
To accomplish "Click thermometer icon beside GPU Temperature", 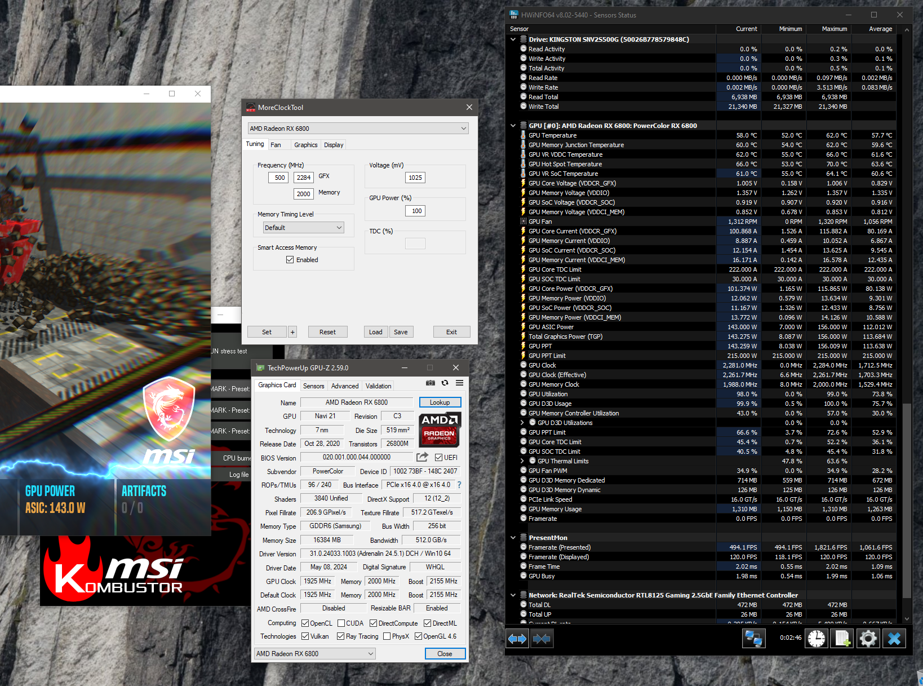I will point(523,135).
